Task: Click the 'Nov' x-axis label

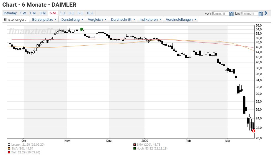Action: point(67,141)
